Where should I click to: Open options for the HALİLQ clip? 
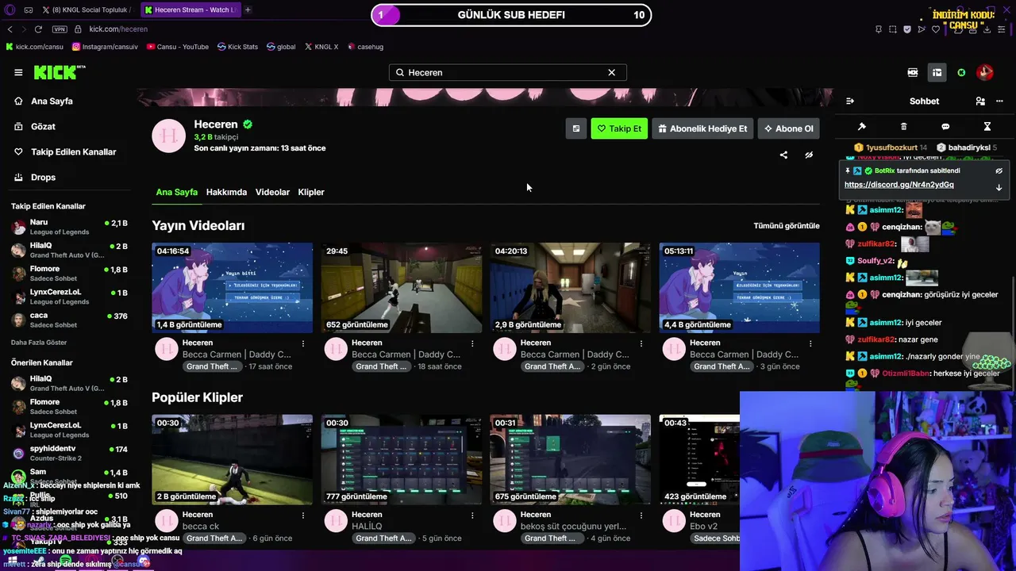coord(472,515)
